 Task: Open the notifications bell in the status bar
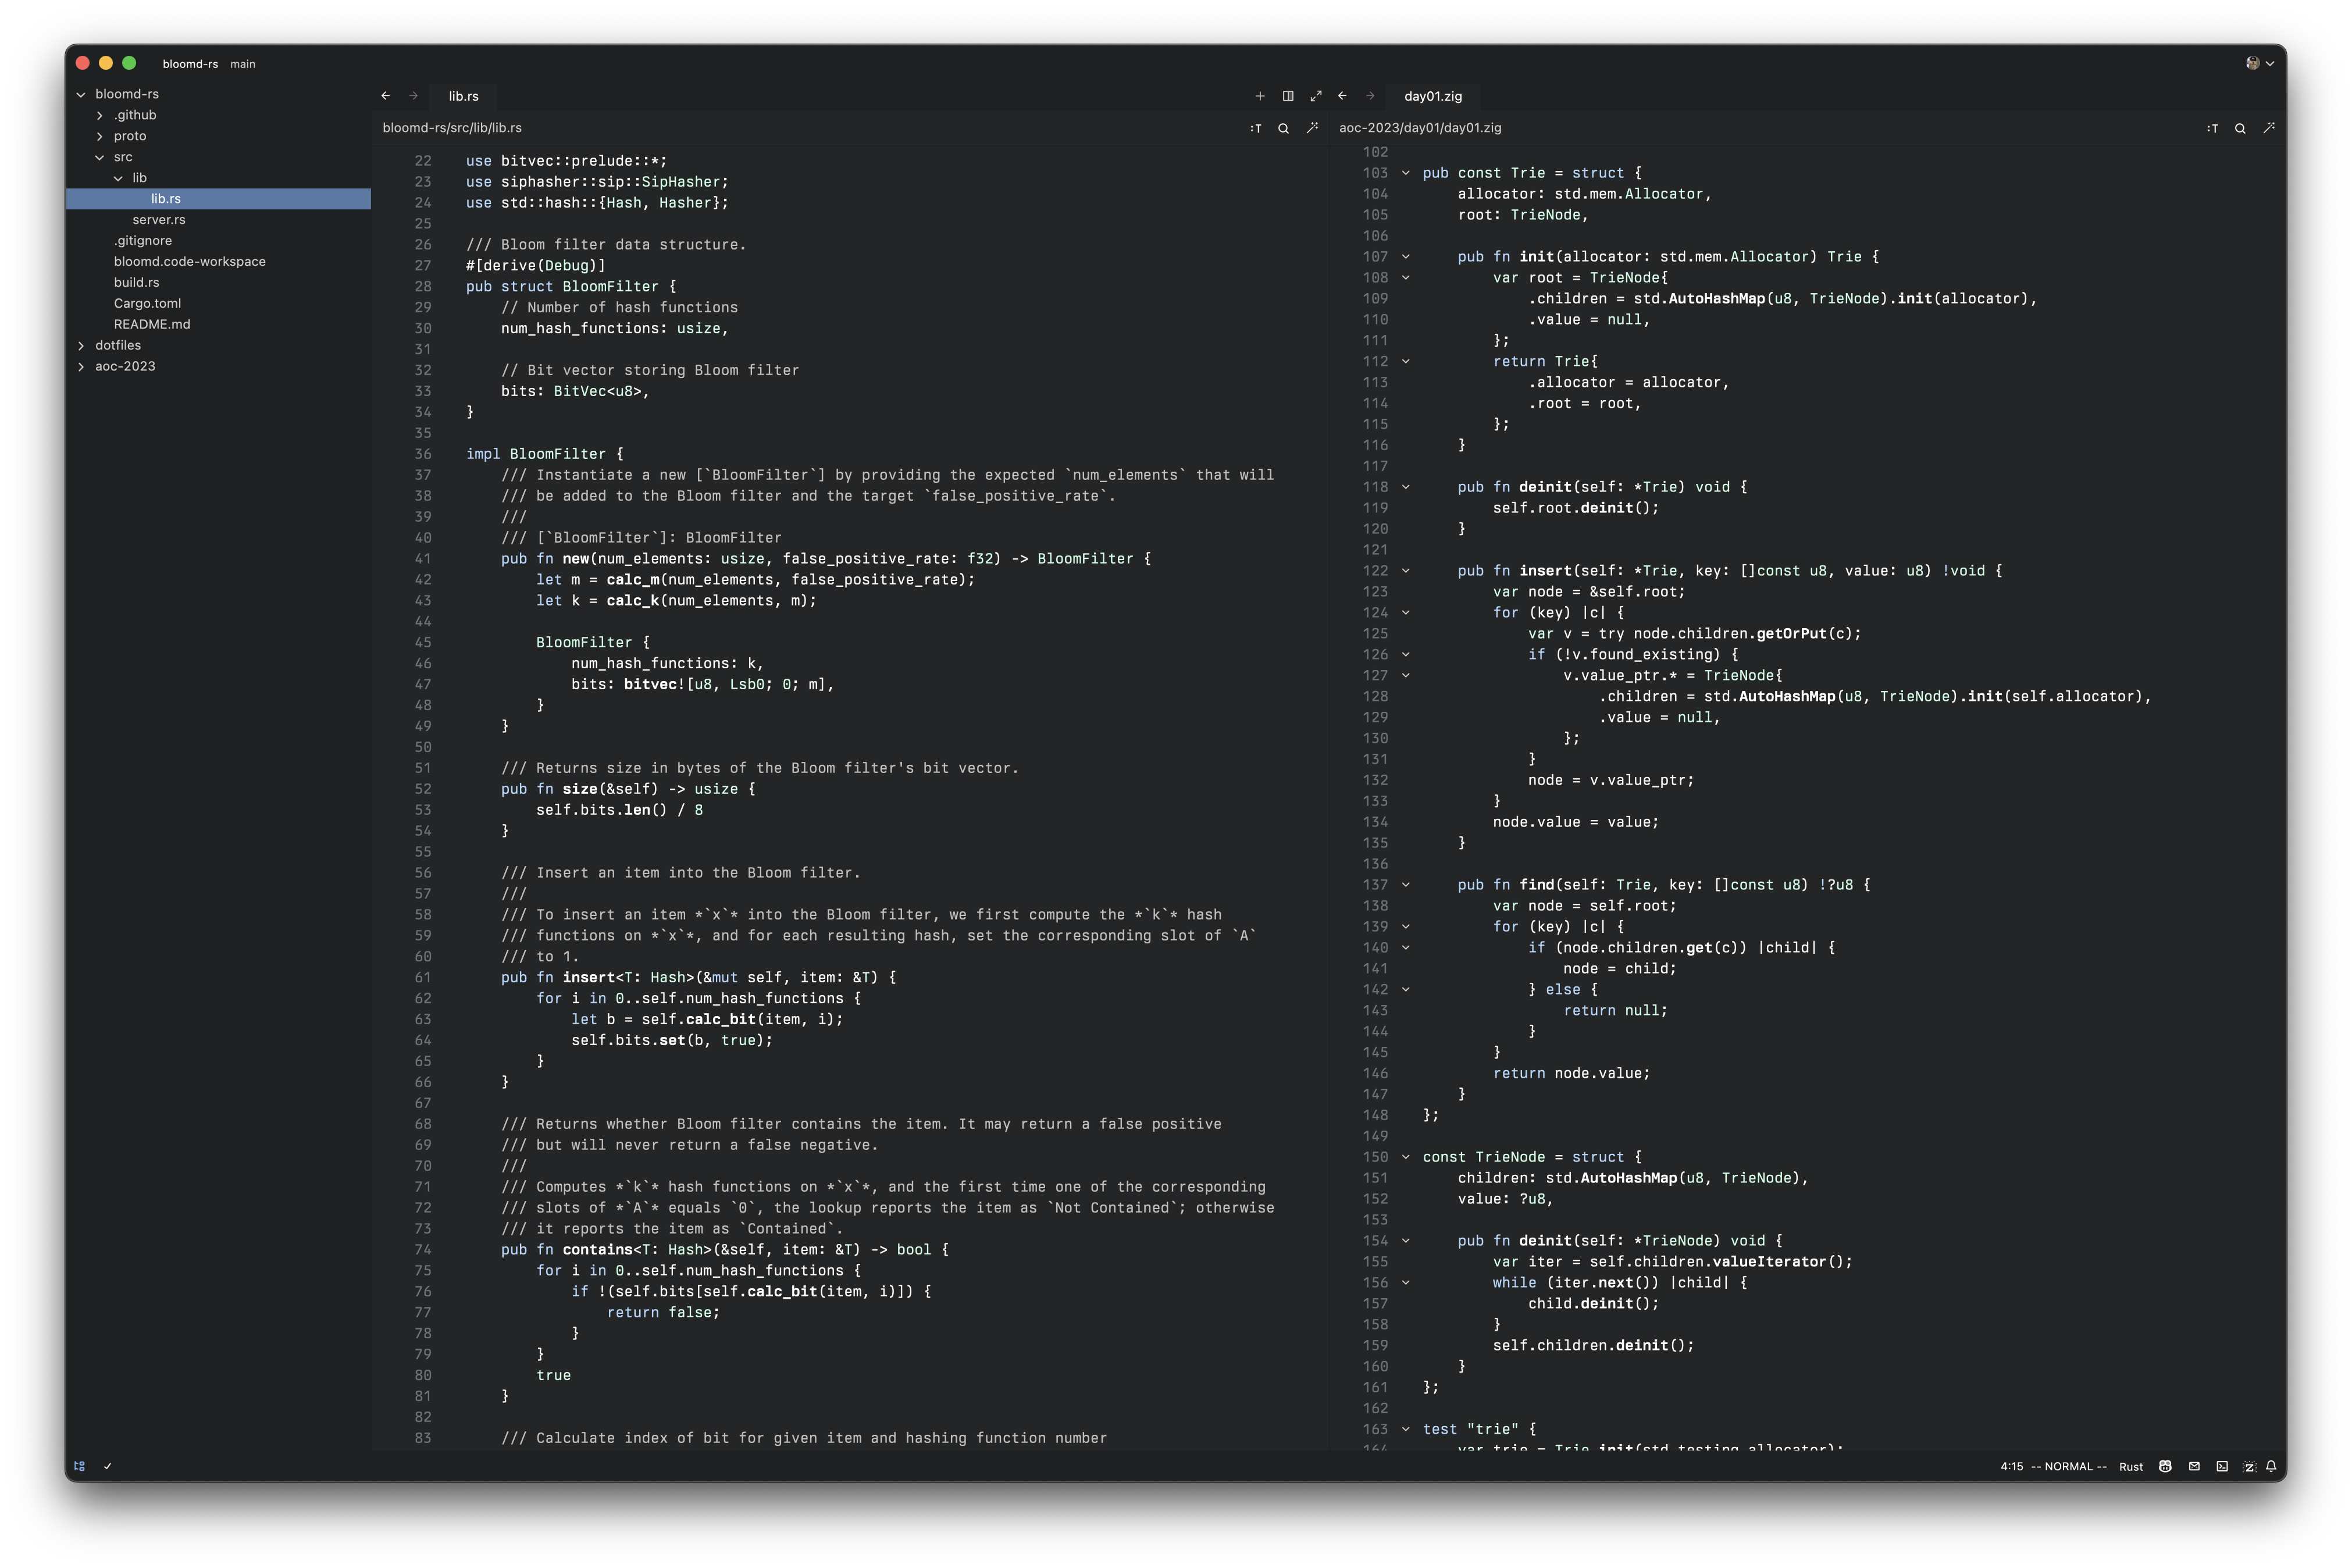2271,1466
